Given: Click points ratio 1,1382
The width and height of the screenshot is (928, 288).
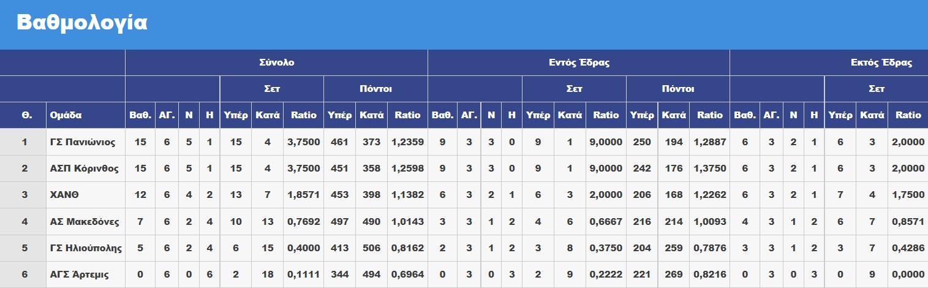Looking at the screenshot, I should click(408, 195).
